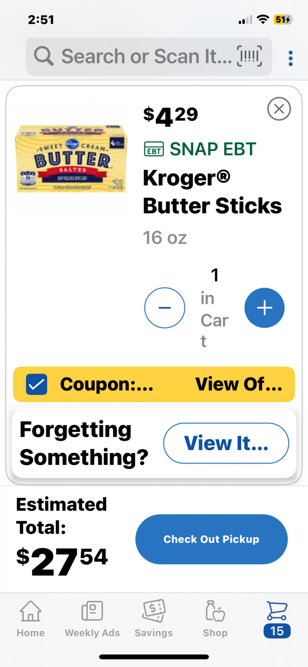
Task: Tap Check Out Pickup button
Action: pyautogui.click(x=211, y=539)
